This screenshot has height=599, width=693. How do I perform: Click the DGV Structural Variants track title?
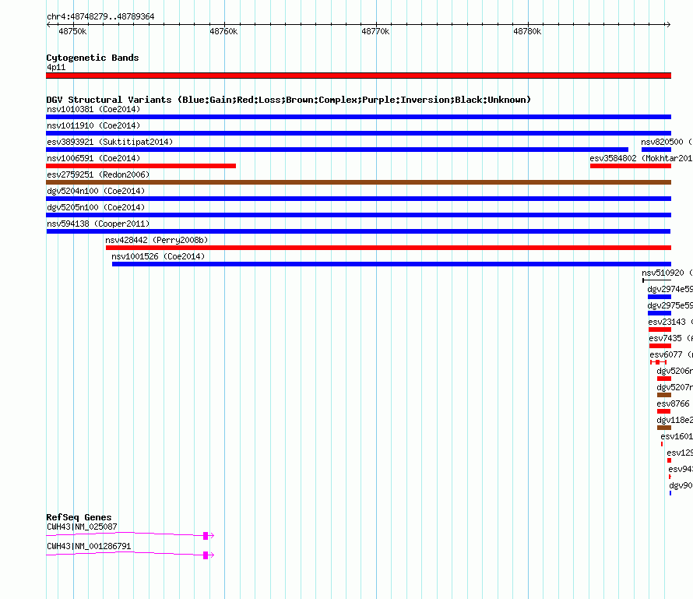(x=288, y=100)
